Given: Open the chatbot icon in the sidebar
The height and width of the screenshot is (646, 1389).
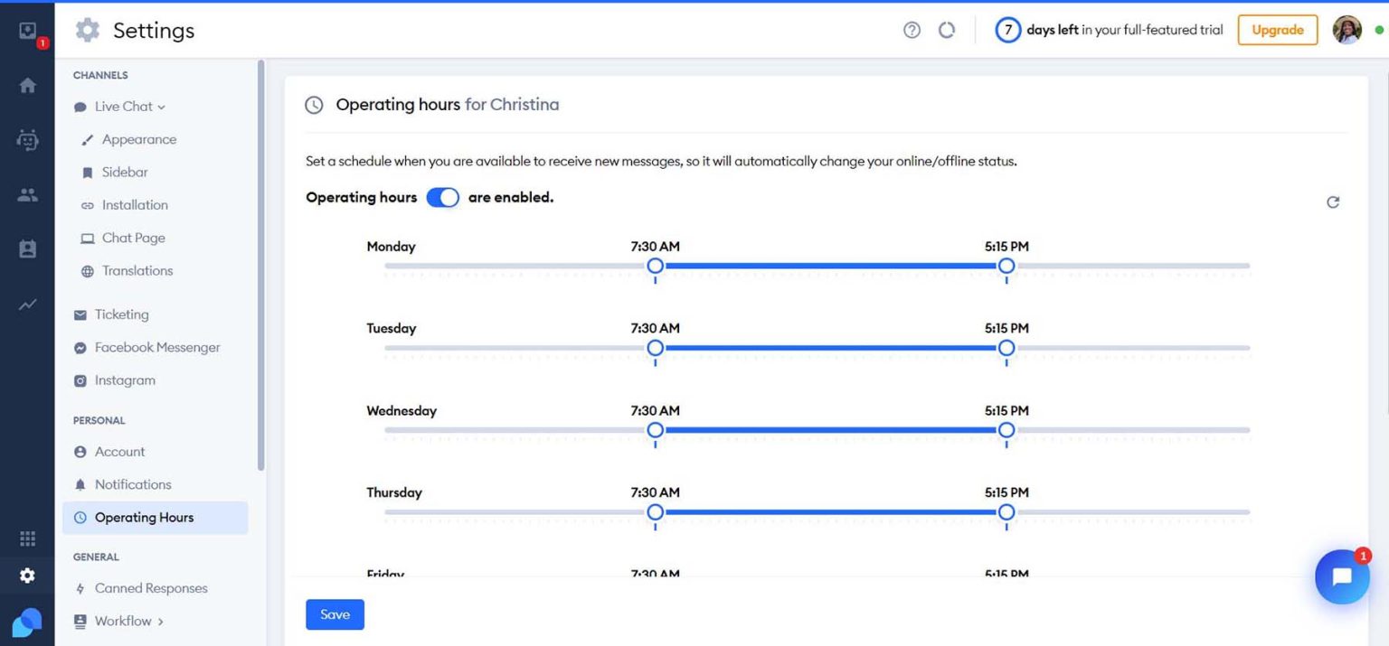Looking at the screenshot, I should click(x=27, y=140).
